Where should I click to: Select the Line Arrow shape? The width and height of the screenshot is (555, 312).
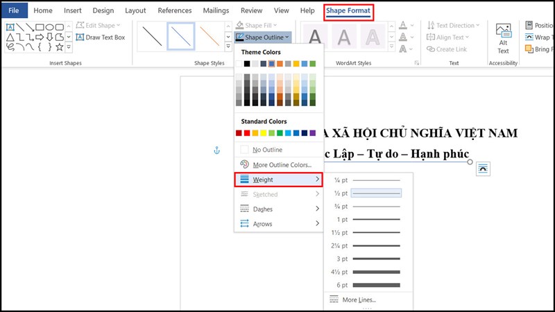click(x=30, y=27)
